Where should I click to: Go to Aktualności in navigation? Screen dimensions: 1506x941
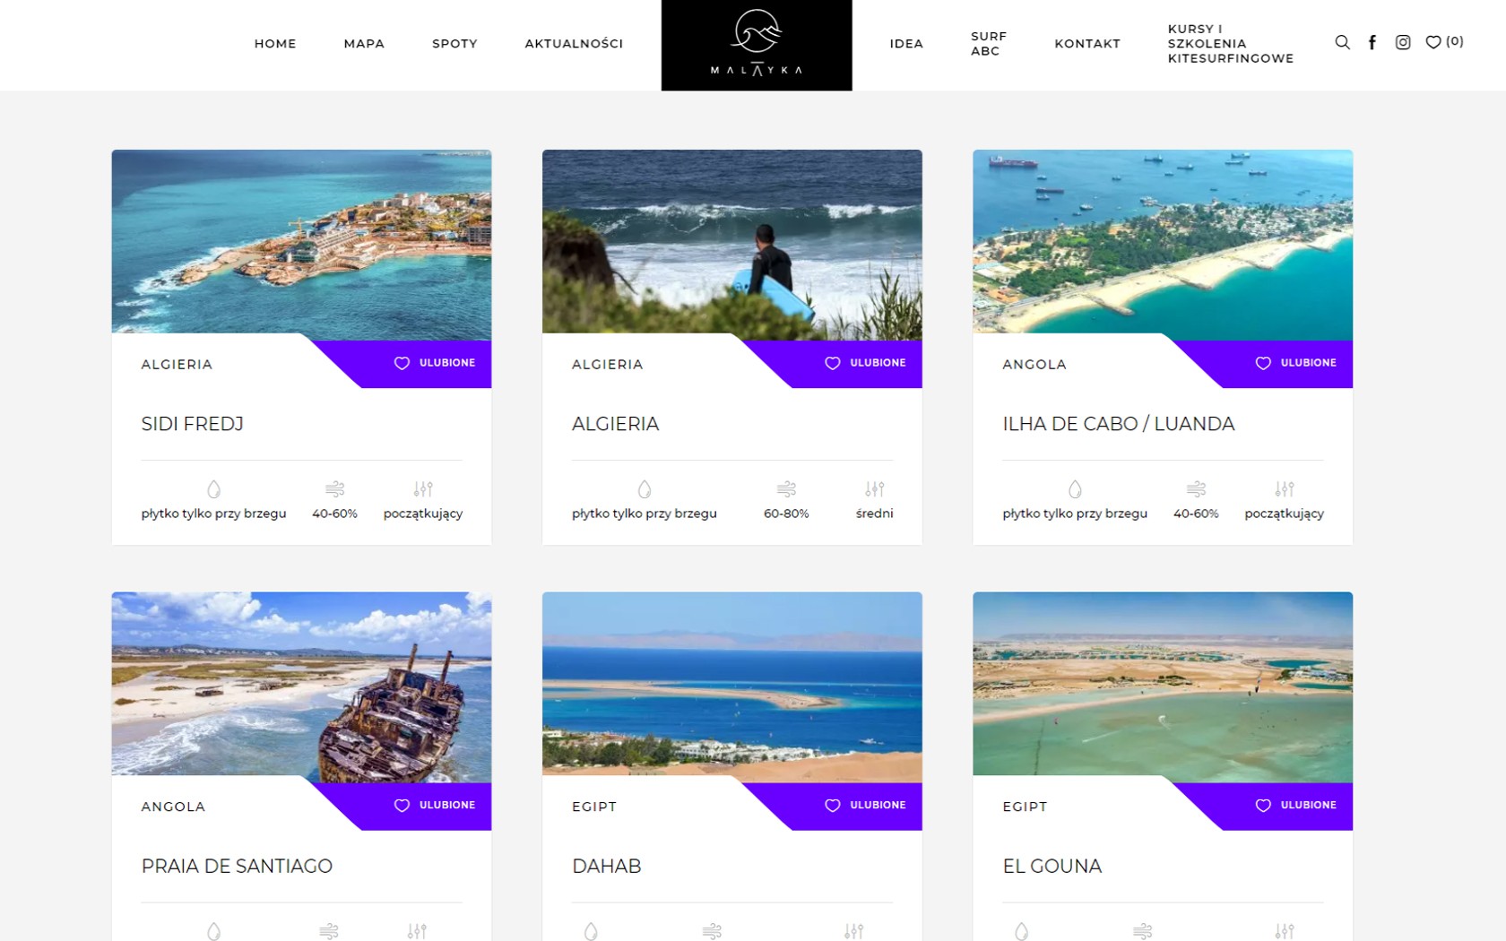tap(574, 43)
